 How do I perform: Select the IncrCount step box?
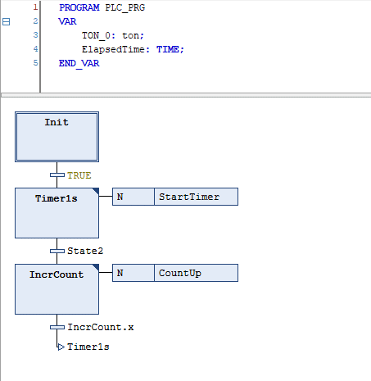[57, 289]
